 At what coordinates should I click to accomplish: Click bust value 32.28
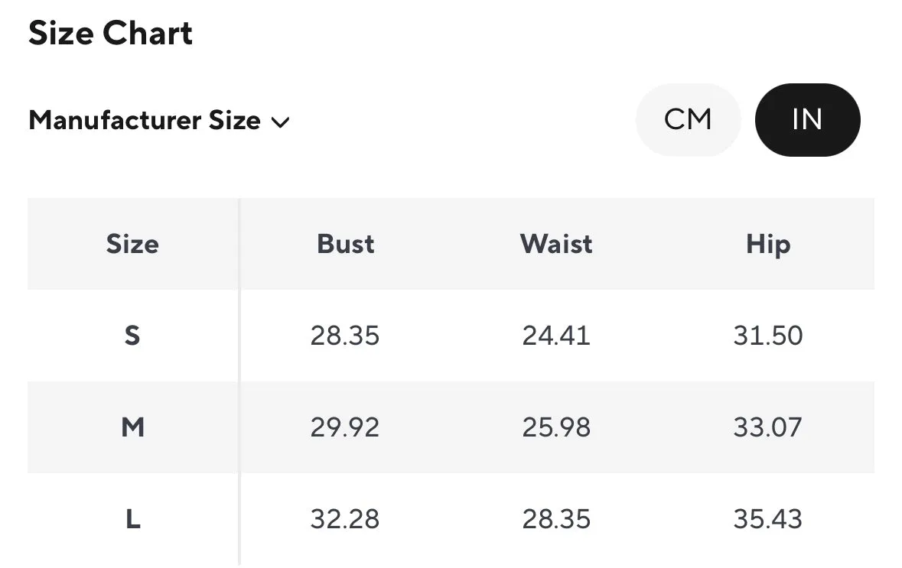coord(345,520)
